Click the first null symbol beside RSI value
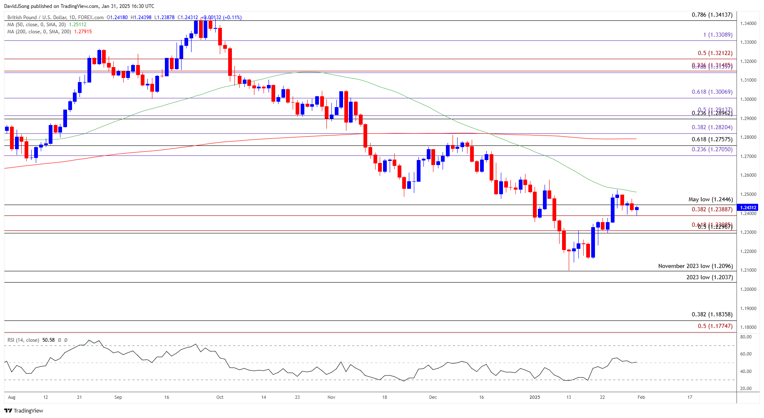This screenshot has width=764, height=418. [60, 340]
